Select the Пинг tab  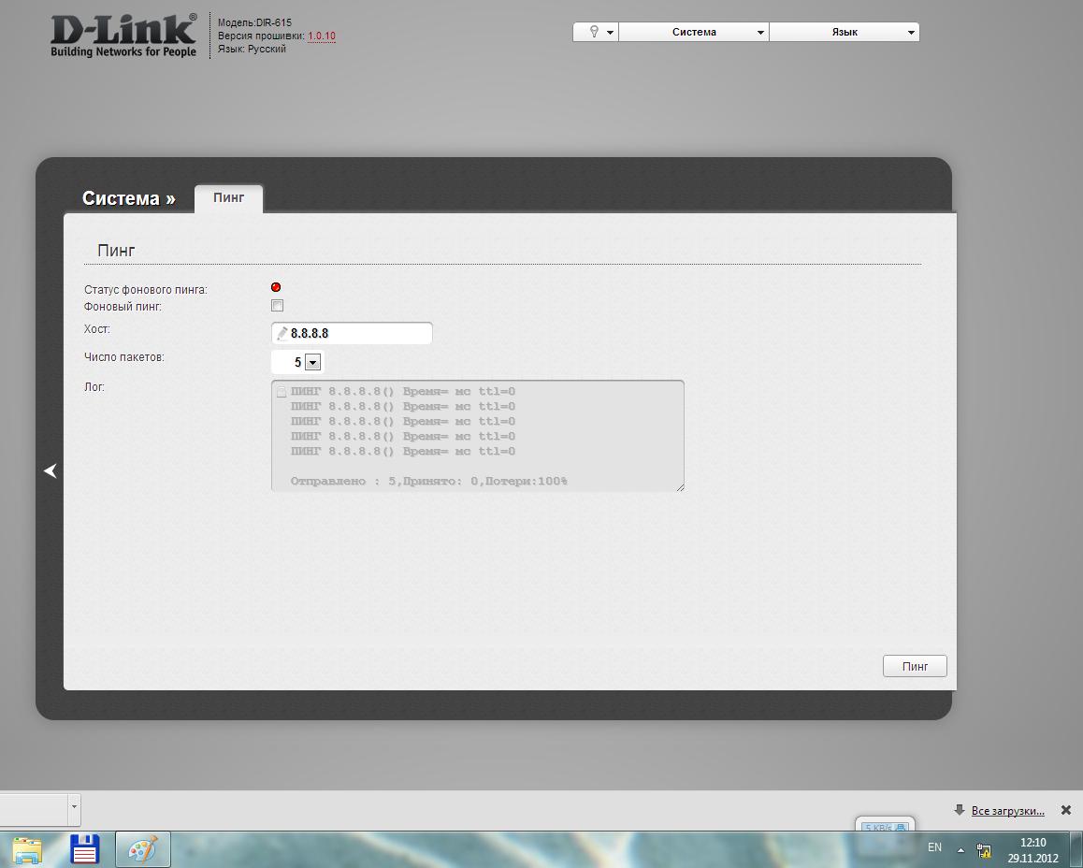pyautogui.click(x=228, y=198)
